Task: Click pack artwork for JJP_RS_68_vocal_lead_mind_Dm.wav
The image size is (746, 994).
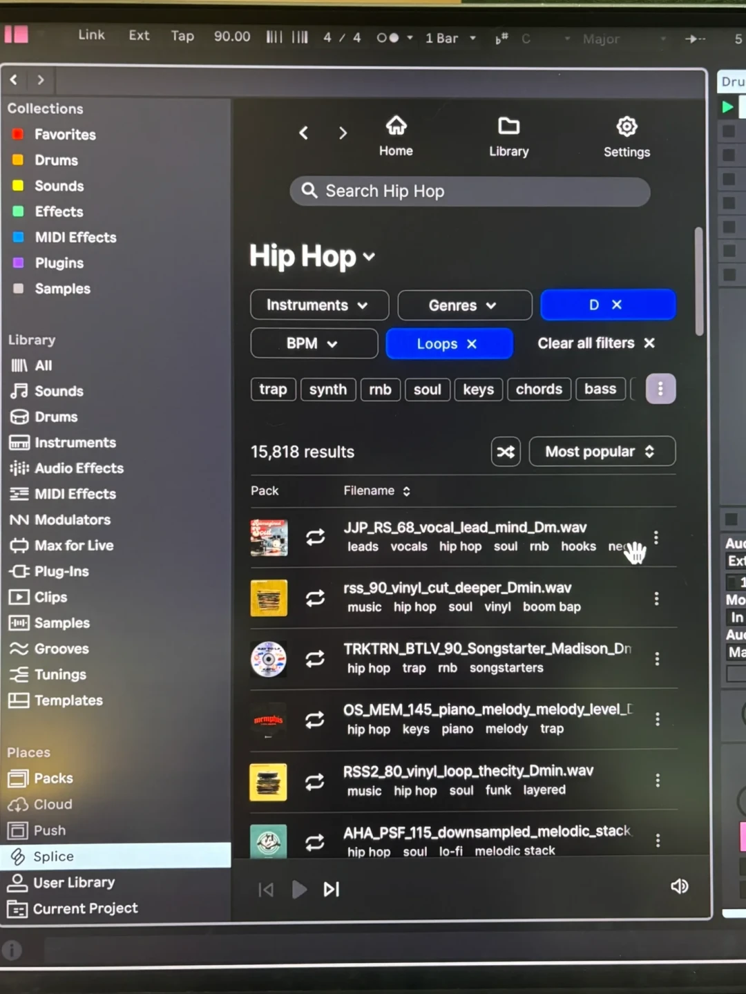Action: point(269,537)
